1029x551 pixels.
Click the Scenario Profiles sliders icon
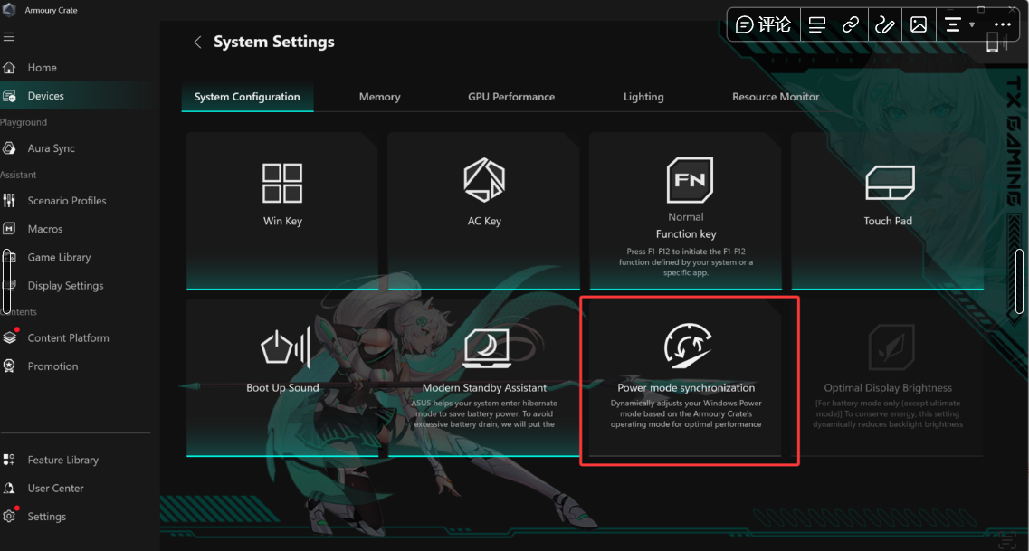coord(8,201)
